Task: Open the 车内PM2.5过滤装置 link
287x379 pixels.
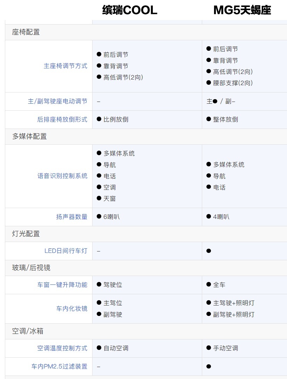Action: (59, 366)
